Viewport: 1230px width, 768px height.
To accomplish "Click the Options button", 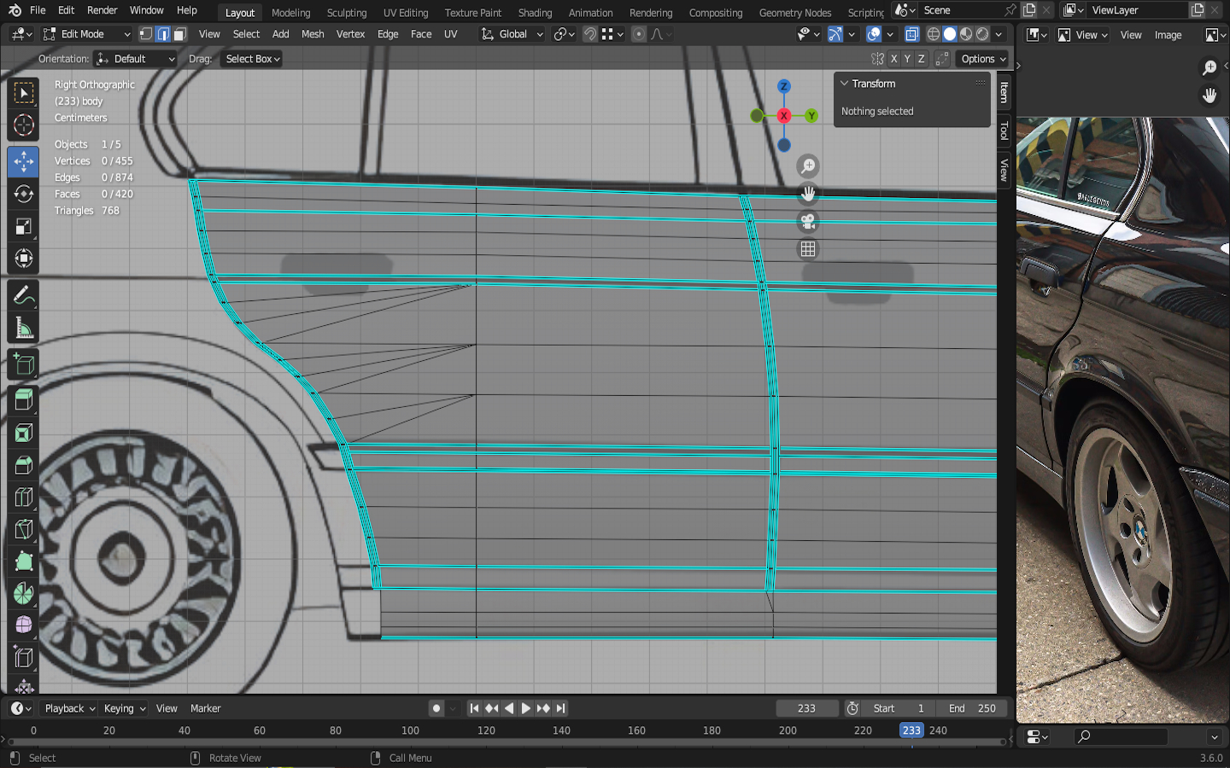I will [x=983, y=59].
